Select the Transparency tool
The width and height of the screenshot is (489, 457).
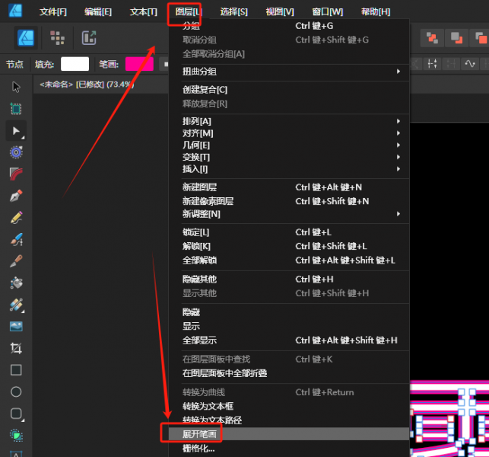point(16,305)
